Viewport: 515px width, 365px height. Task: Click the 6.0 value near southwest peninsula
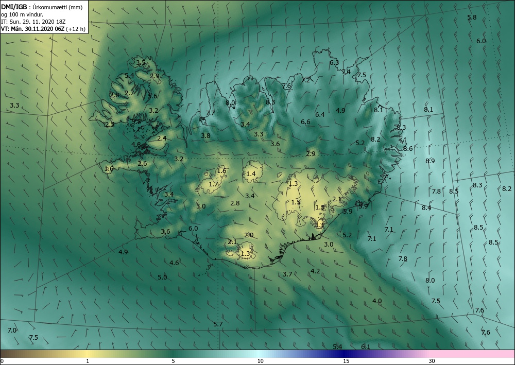point(193,229)
